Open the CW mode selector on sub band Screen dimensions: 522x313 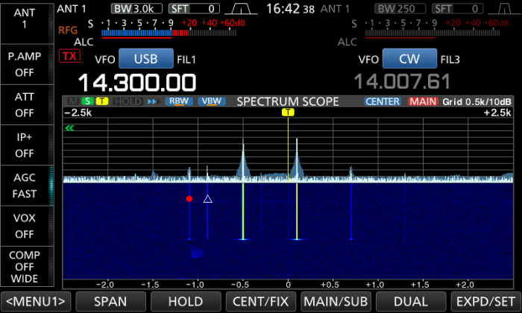click(409, 59)
